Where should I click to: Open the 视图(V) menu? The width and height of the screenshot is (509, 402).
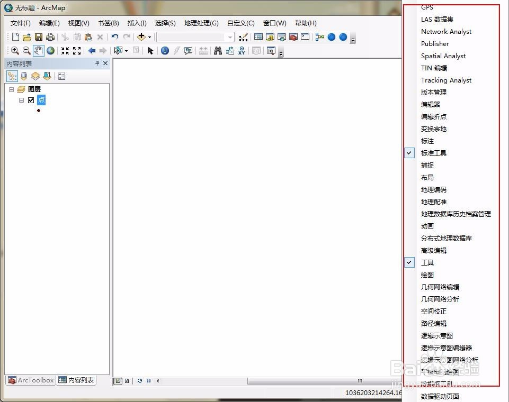coord(78,23)
